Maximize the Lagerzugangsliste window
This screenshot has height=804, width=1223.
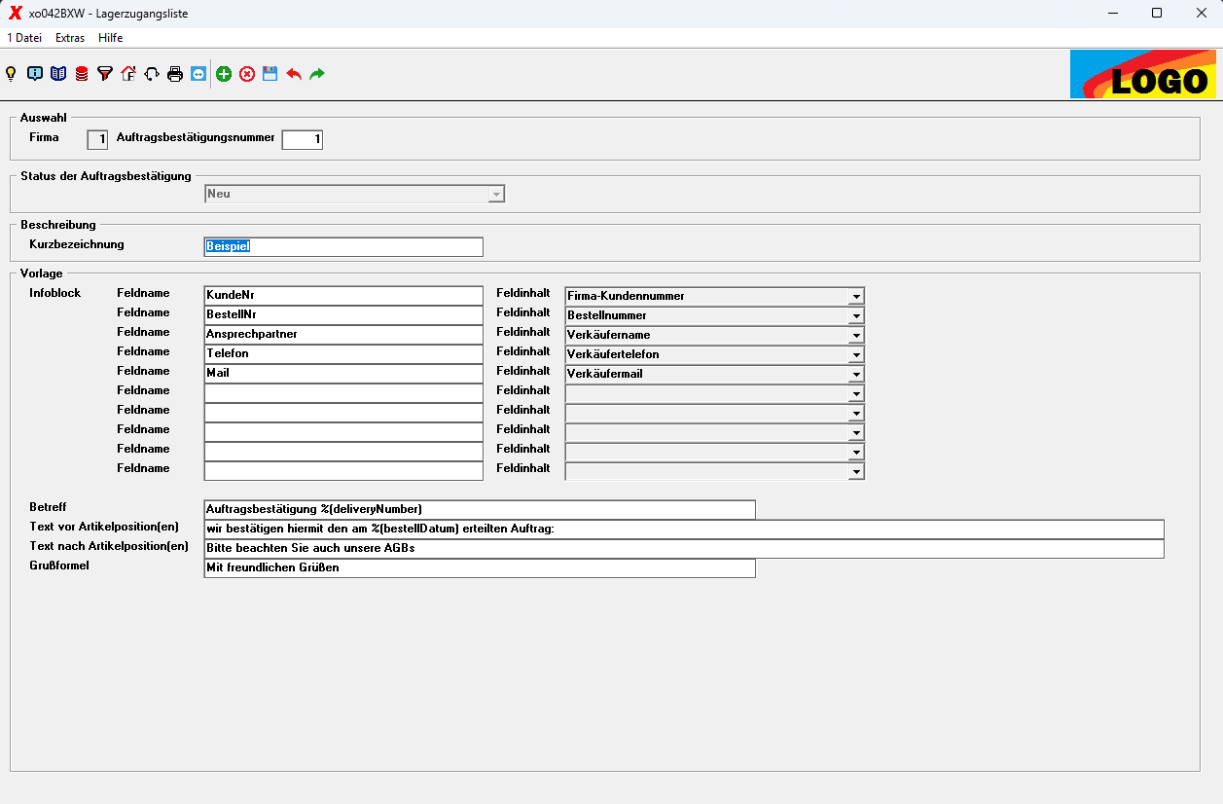[x=1157, y=14]
